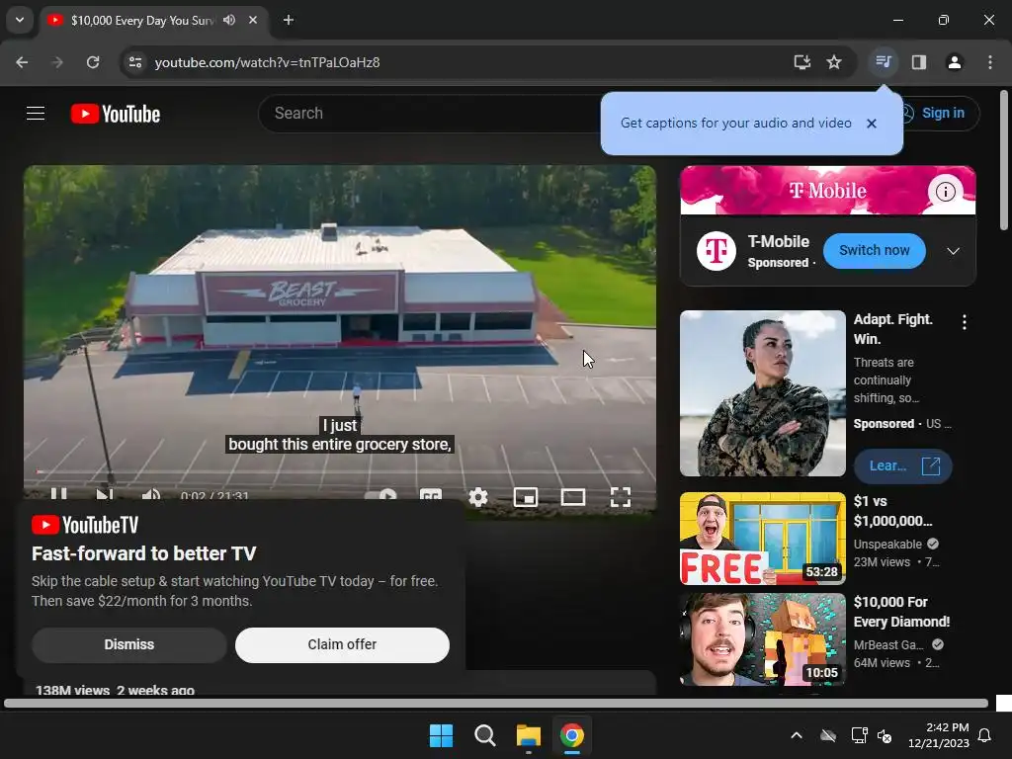Open $1 vs $1,000,000 video thumbnail
1012x759 pixels.
coord(762,539)
